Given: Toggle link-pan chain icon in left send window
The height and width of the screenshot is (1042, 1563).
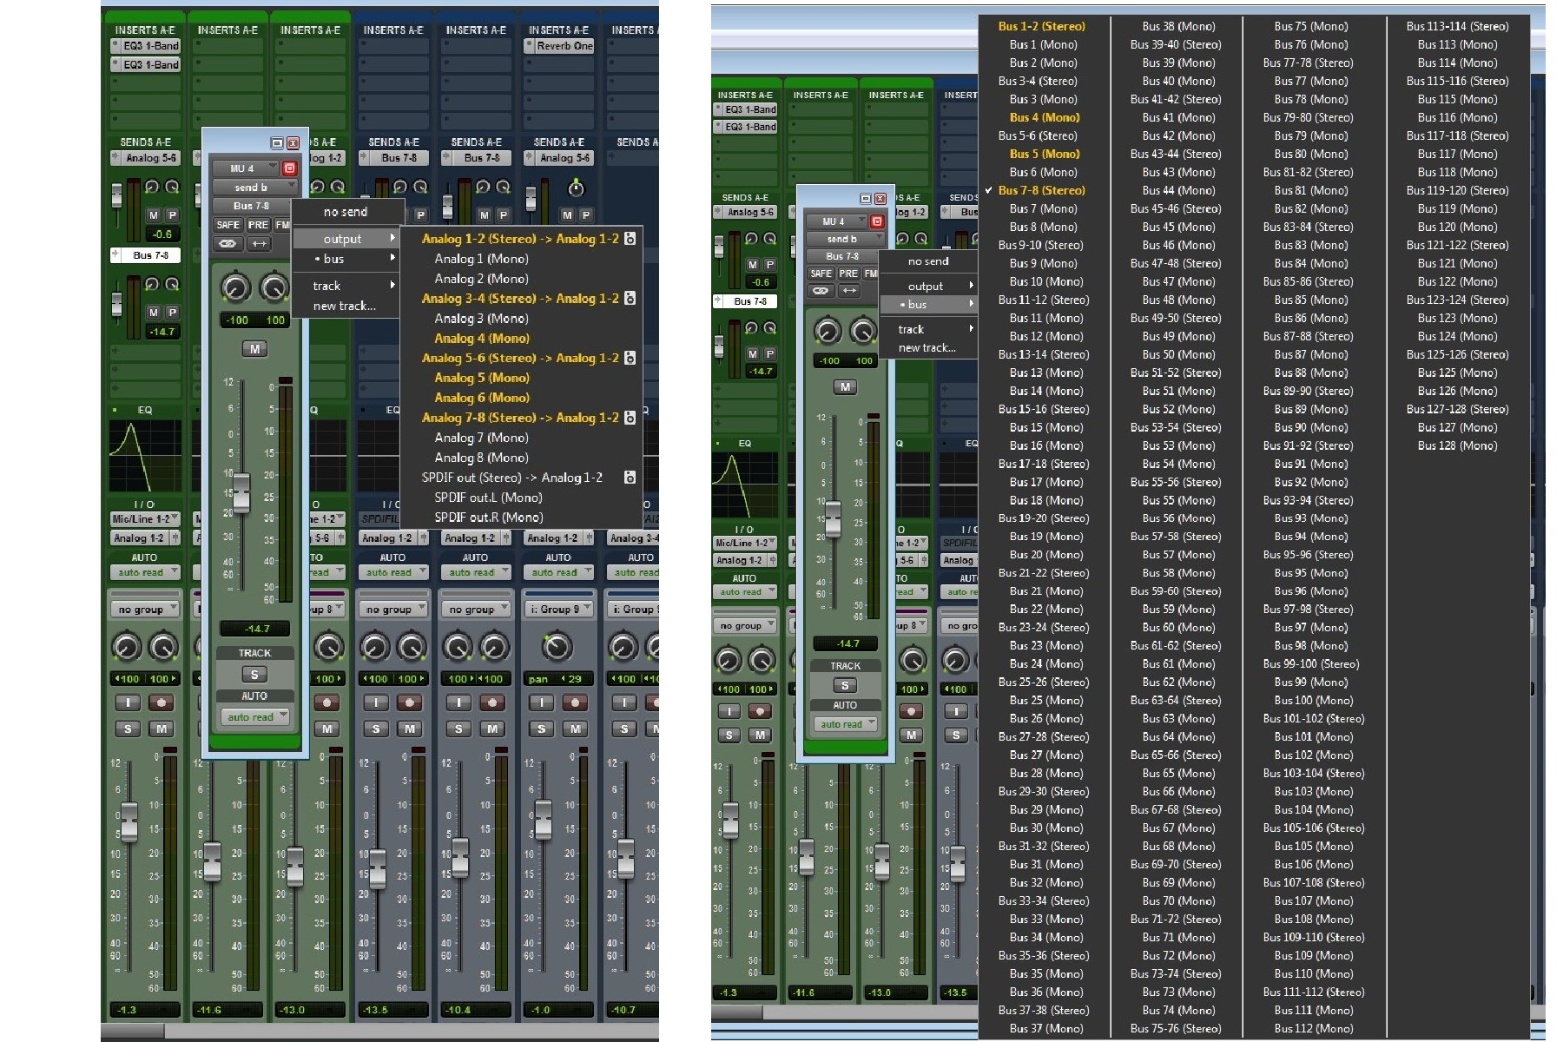Looking at the screenshot, I should (228, 244).
